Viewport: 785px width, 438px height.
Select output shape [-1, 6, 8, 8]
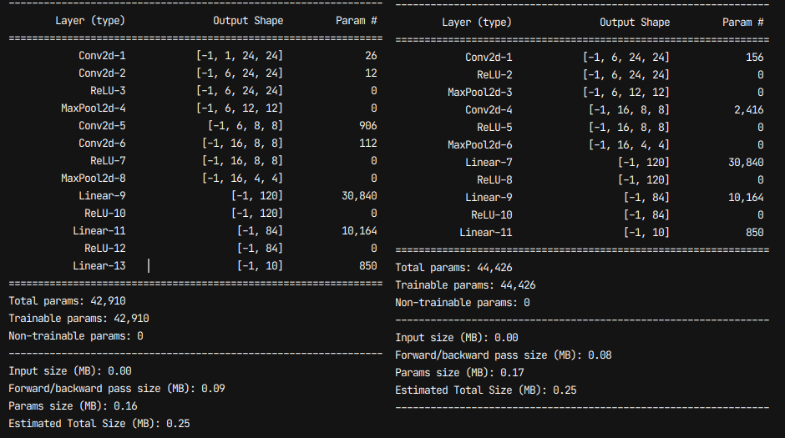[246, 125]
